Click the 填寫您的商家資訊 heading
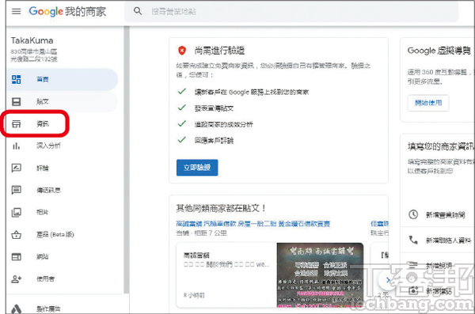This screenshot has height=314, width=475. point(441,146)
